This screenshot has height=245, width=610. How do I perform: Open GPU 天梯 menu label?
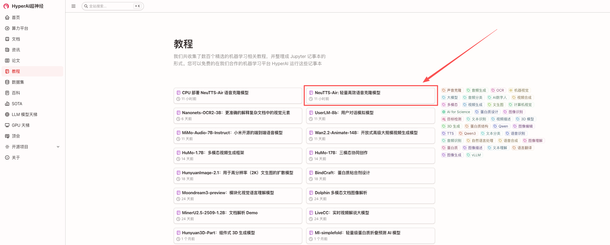21,125
